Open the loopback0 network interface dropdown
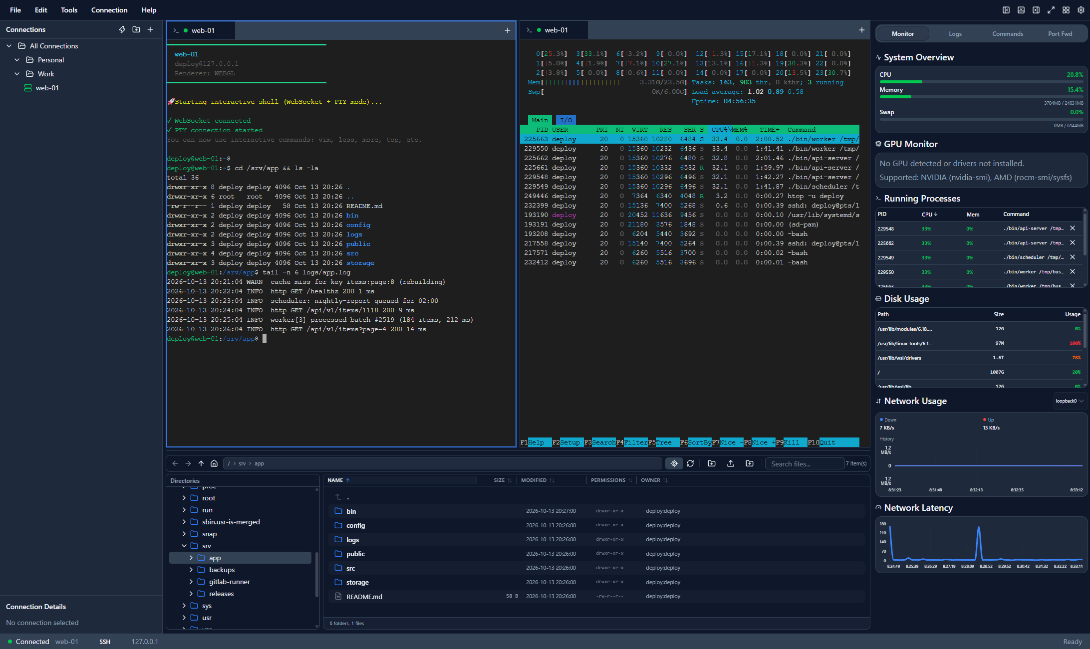 click(1070, 401)
